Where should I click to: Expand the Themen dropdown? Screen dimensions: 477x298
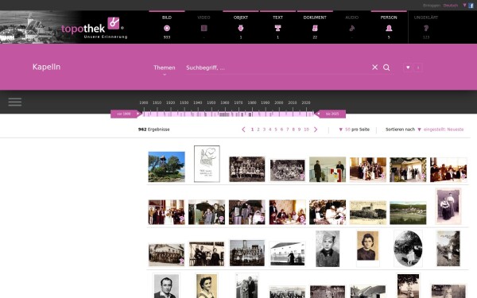click(165, 68)
